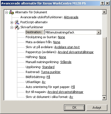Click På value for Bildförbättring
The height and width of the screenshot is (114, 111).
[x=48, y=77]
